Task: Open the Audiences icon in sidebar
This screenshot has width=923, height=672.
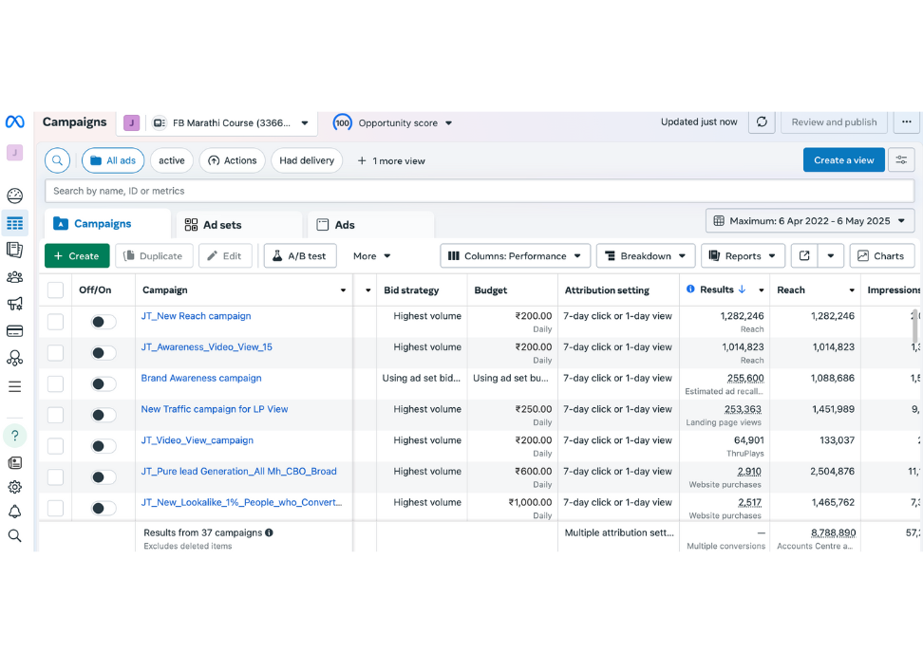Action: click(14, 277)
